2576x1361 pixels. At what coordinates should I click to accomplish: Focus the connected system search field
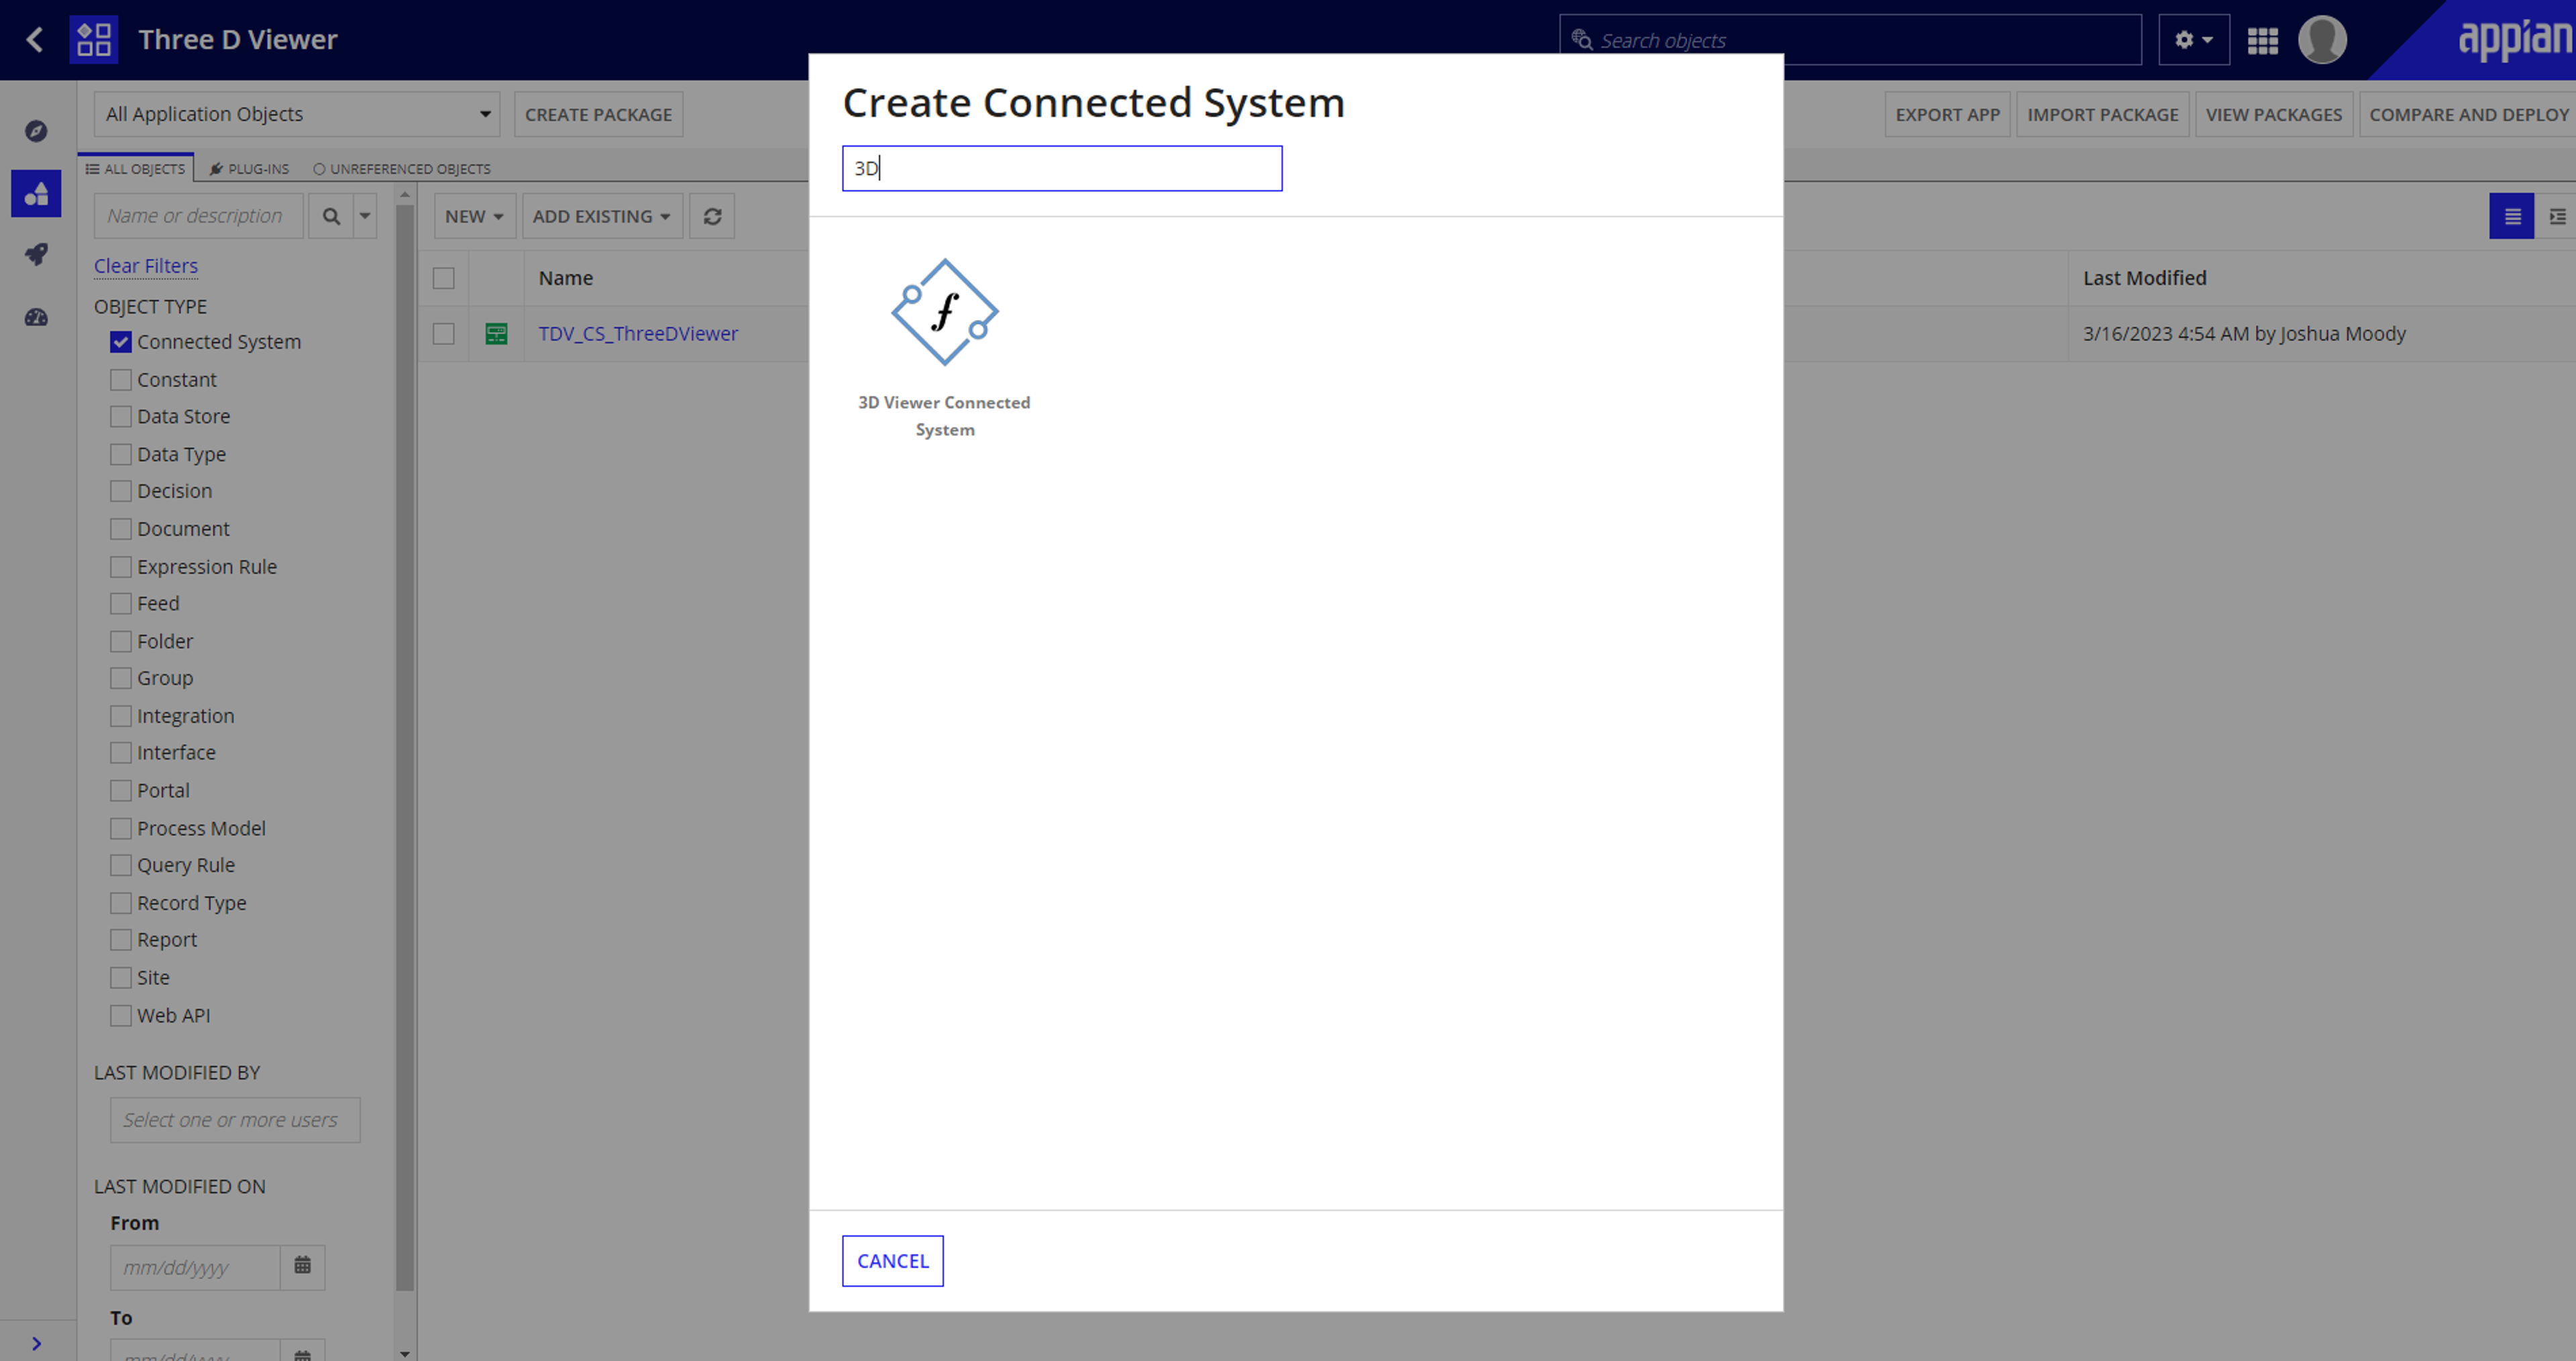click(1062, 168)
